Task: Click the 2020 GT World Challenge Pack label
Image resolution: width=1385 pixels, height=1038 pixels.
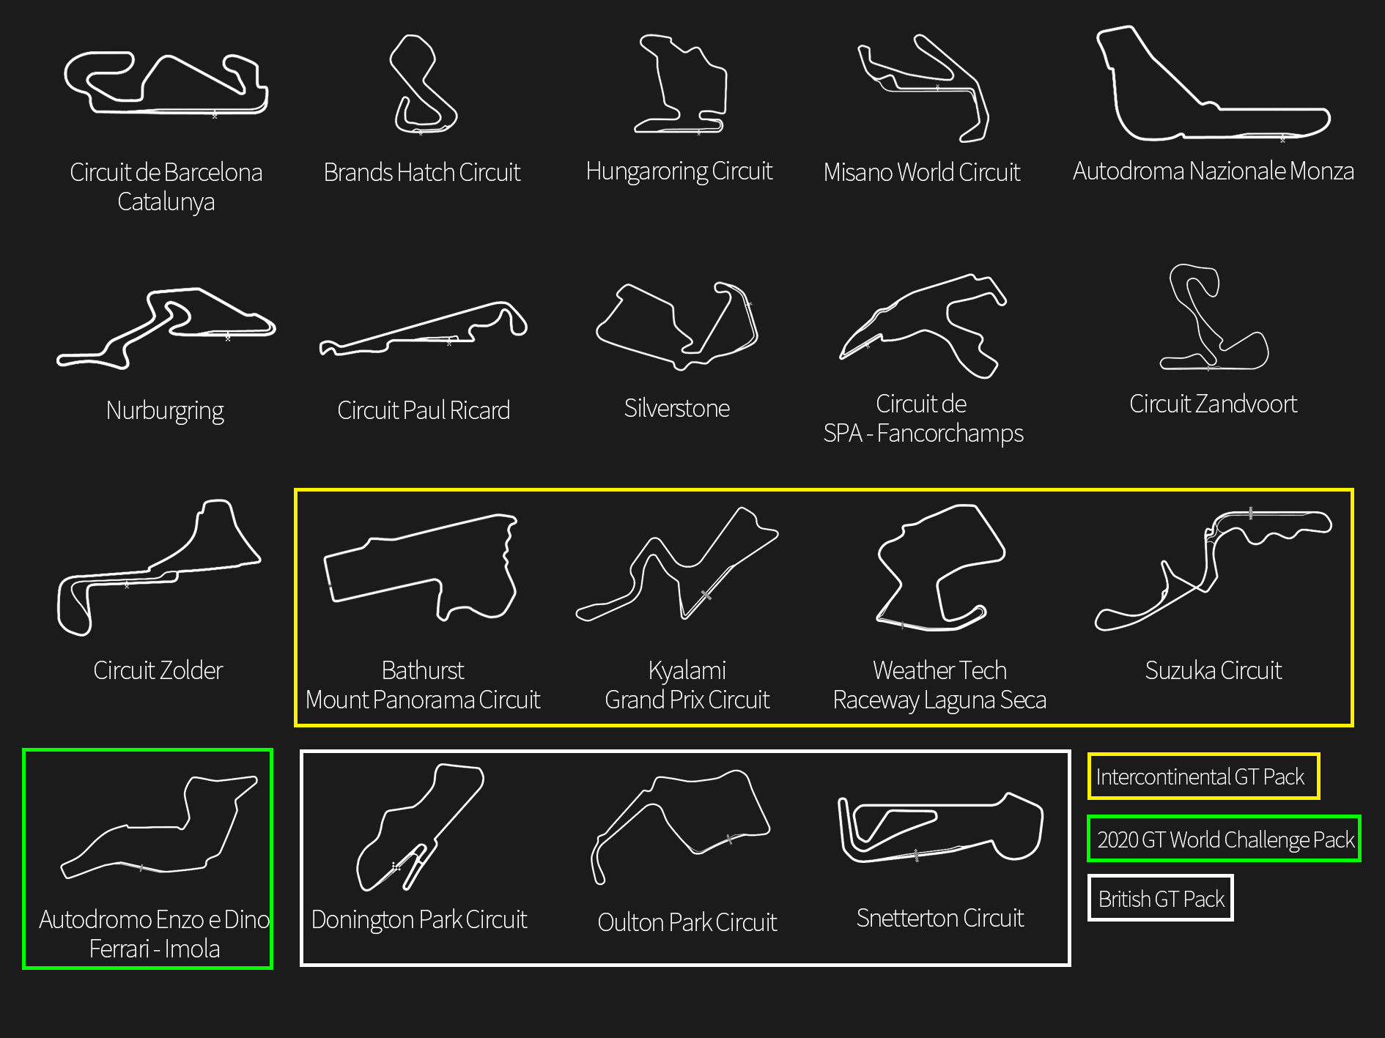Action: coord(1224,839)
